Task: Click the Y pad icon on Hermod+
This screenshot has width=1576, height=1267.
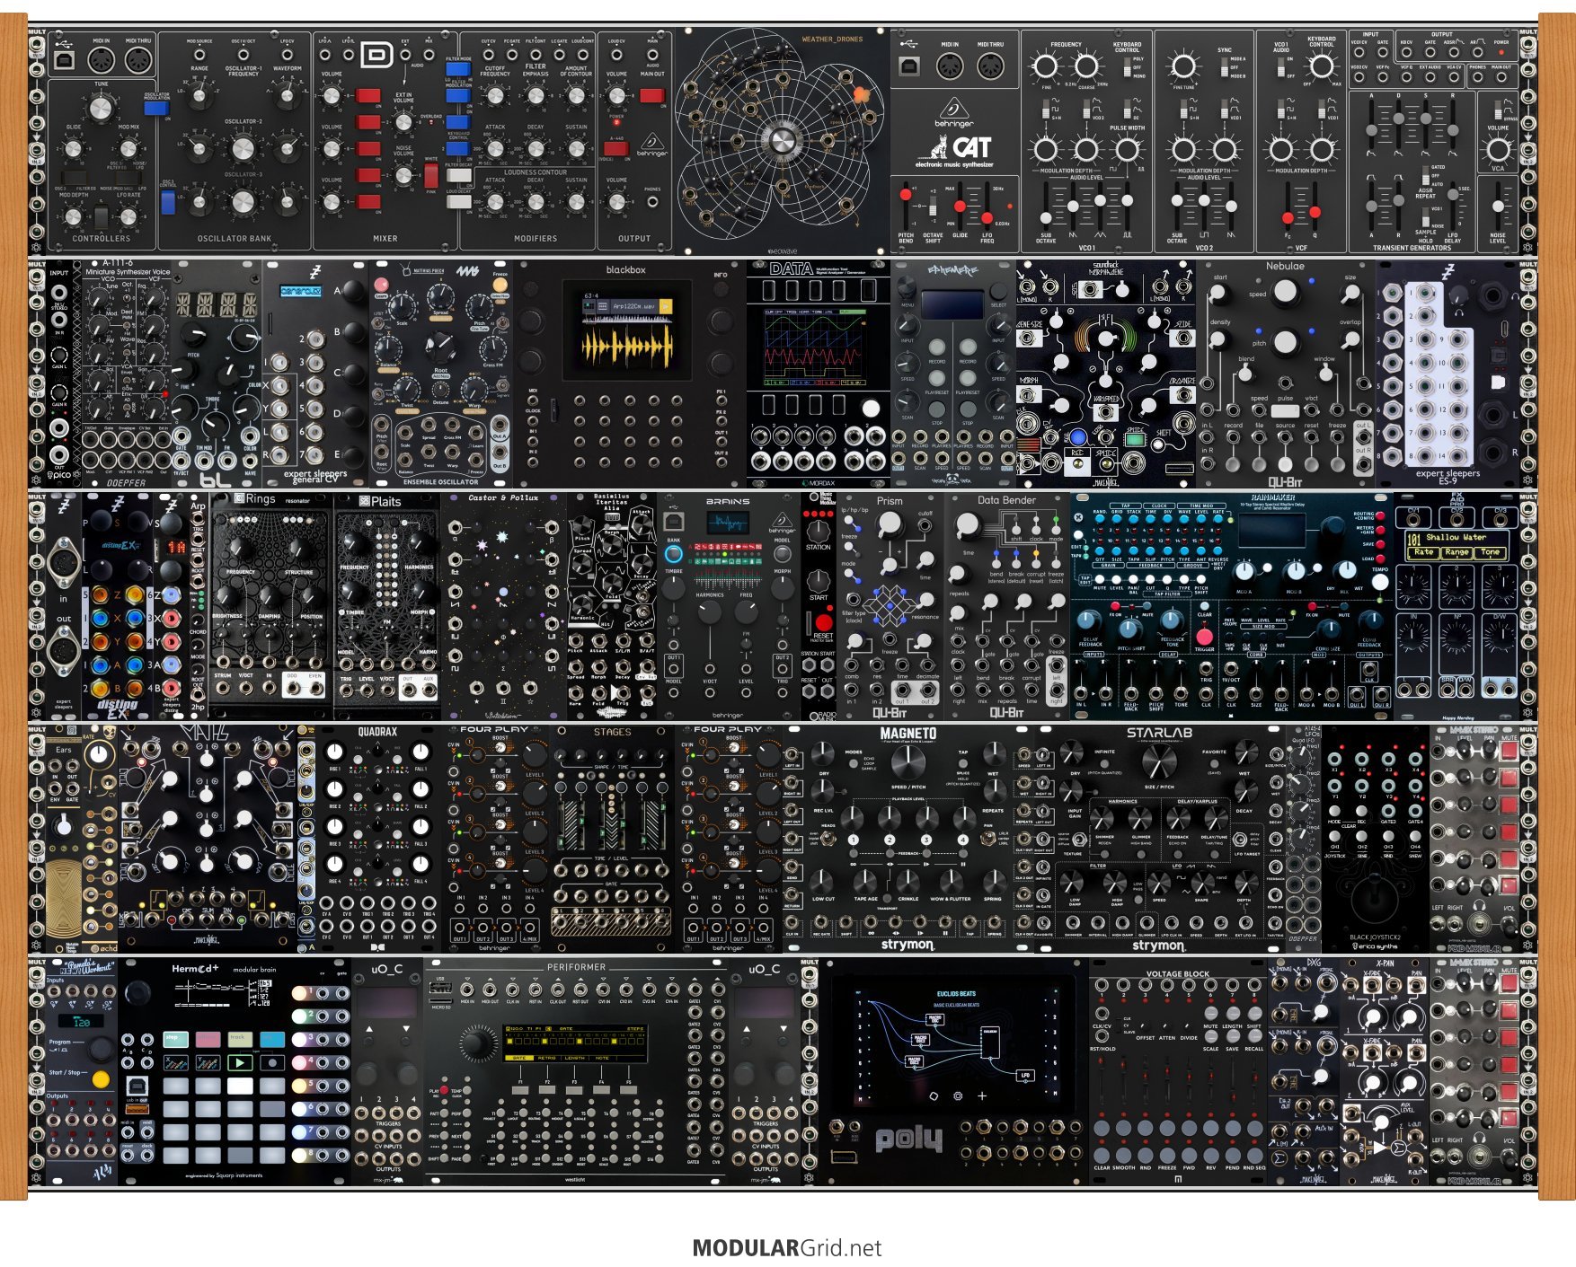Action: [208, 1063]
